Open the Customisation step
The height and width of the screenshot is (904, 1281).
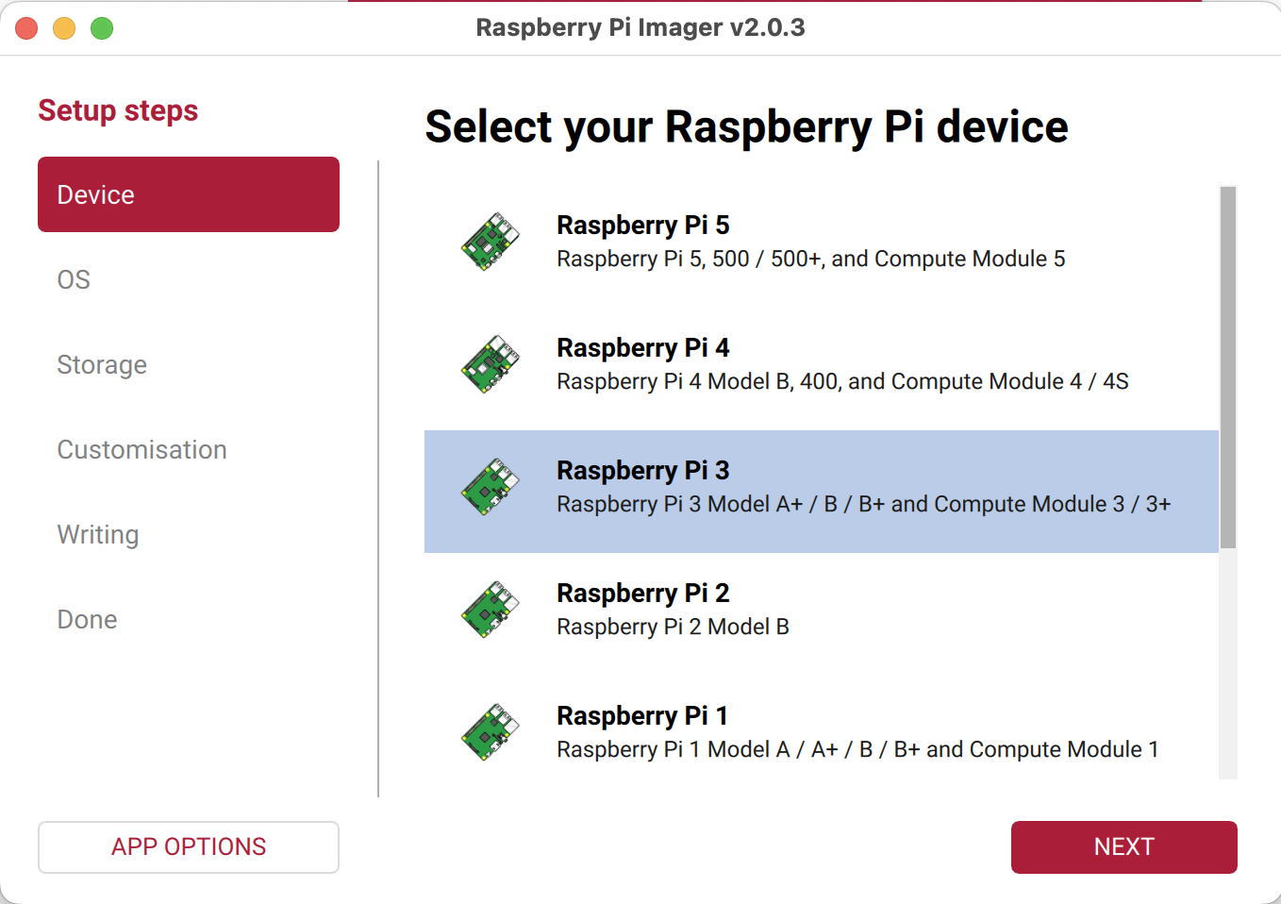coord(141,449)
